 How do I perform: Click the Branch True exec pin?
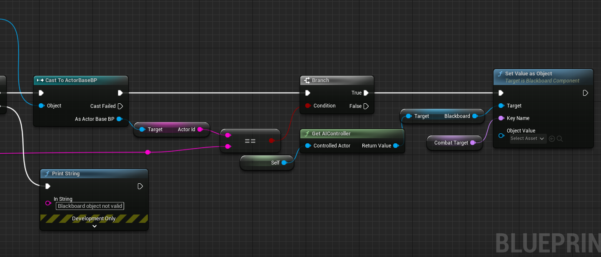(x=366, y=93)
